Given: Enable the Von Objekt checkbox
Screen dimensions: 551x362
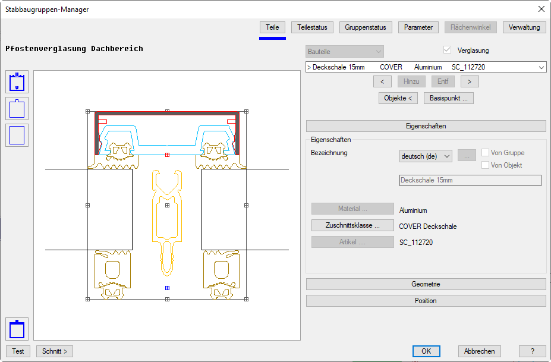Looking at the screenshot, I should [x=485, y=165].
